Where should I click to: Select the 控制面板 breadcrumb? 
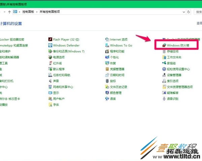tap(28, 12)
